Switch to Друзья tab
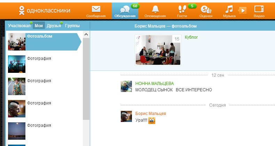The width and height of the screenshot is (275, 146). (x=54, y=26)
